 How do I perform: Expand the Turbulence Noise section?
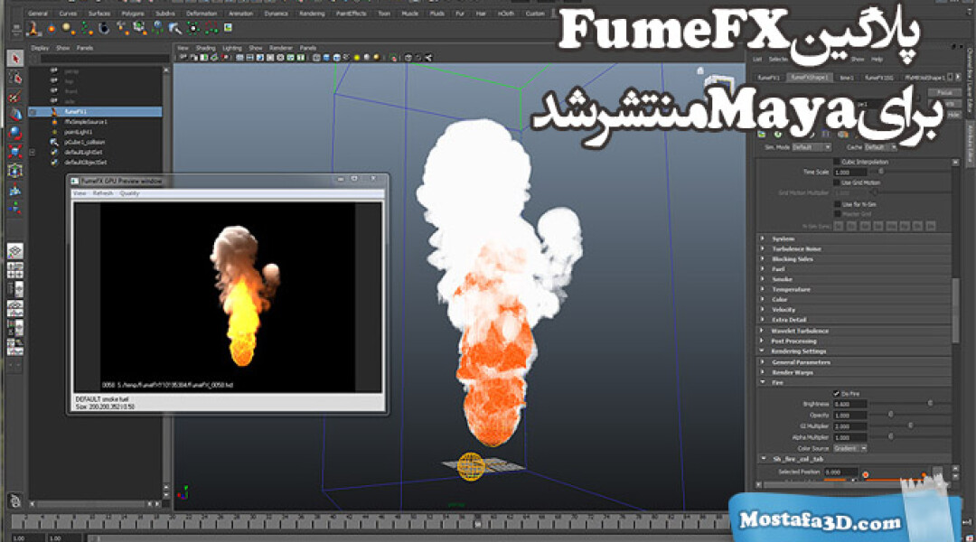click(763, 248)
